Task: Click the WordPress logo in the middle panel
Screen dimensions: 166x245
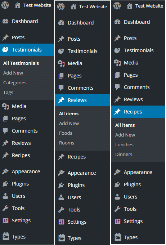Action: pyautogui.click(x=61, y=6)
